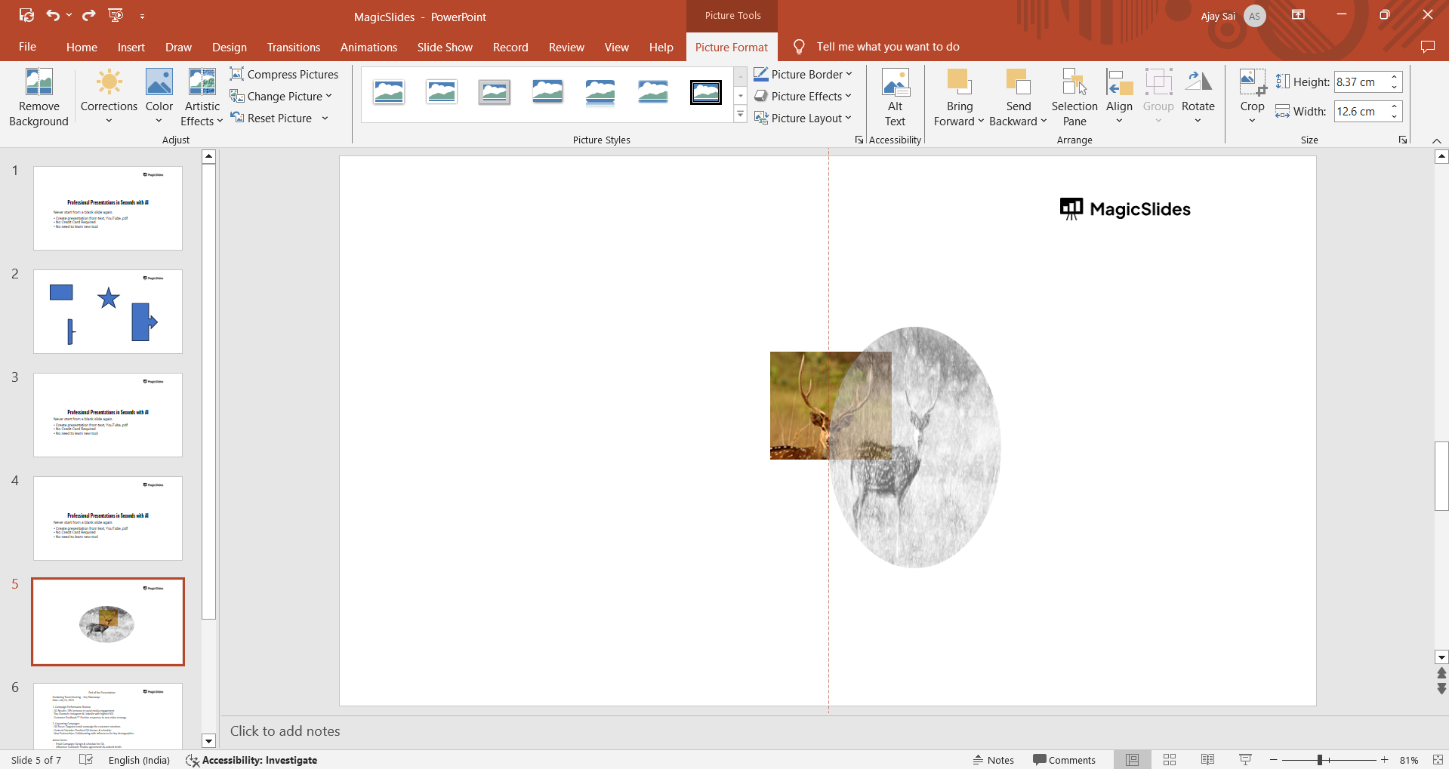Click the Remove Background icon
Image resolution: width=1449 pixels, height=769 pixels.
pos(39,83)
